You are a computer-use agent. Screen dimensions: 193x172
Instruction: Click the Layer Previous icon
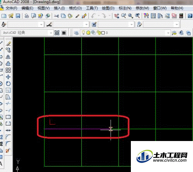pos(181,33)
